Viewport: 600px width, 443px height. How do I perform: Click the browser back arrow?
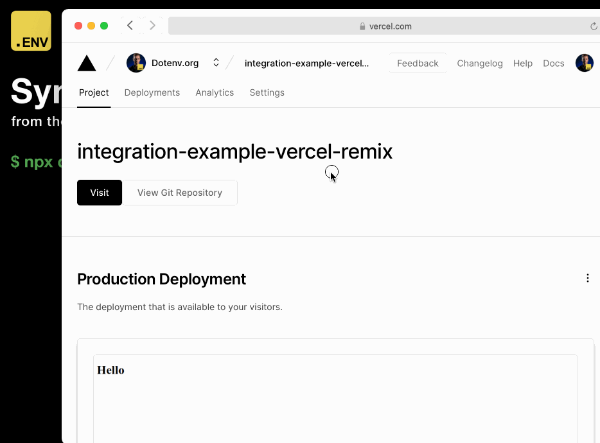pyautogui.click(x=130, y=26)
